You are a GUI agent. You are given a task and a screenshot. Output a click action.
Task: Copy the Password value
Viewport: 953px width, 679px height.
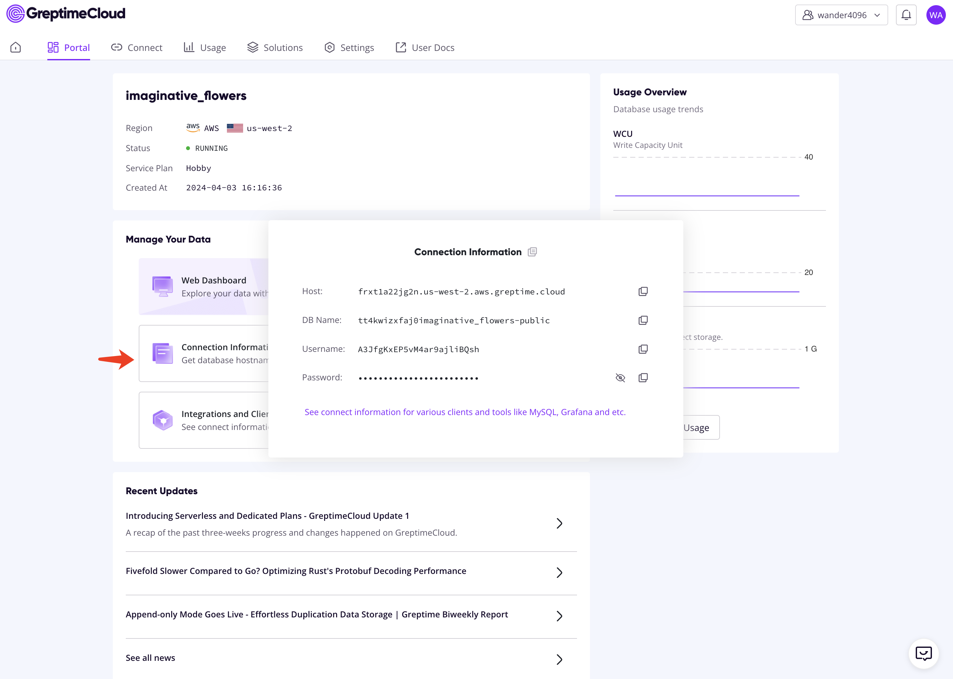tap(643, 377)
